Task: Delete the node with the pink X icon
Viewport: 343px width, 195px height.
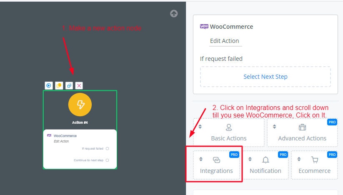Action: point(79,85)
